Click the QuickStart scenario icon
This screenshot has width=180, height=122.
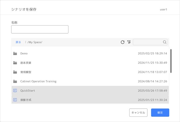click(x=15, y=91)
